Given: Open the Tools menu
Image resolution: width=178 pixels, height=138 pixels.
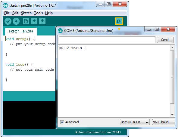Looking at the screenshot, I should tap(38, 13).
